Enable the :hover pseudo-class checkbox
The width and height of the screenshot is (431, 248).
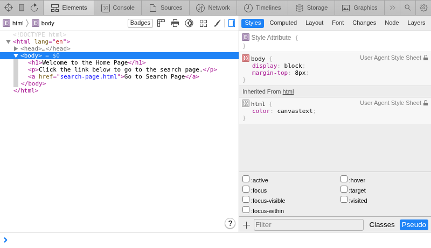click(344, 179)
